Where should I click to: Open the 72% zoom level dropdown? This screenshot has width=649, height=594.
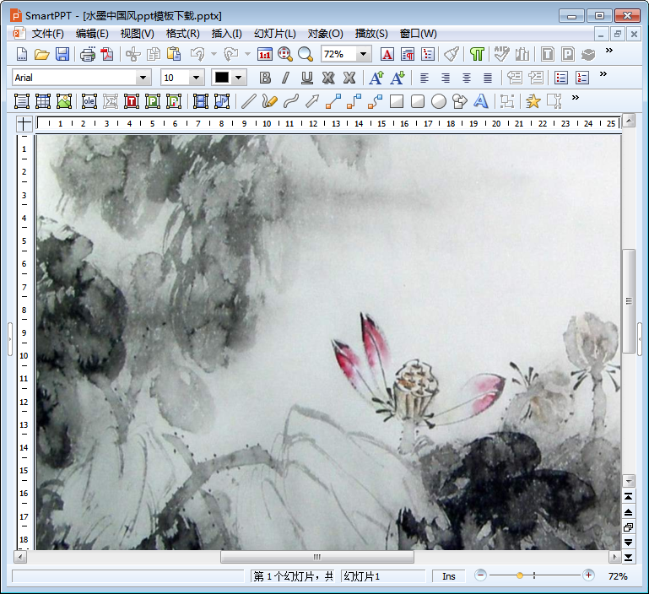pyautogui.click(x=363, y=54)
